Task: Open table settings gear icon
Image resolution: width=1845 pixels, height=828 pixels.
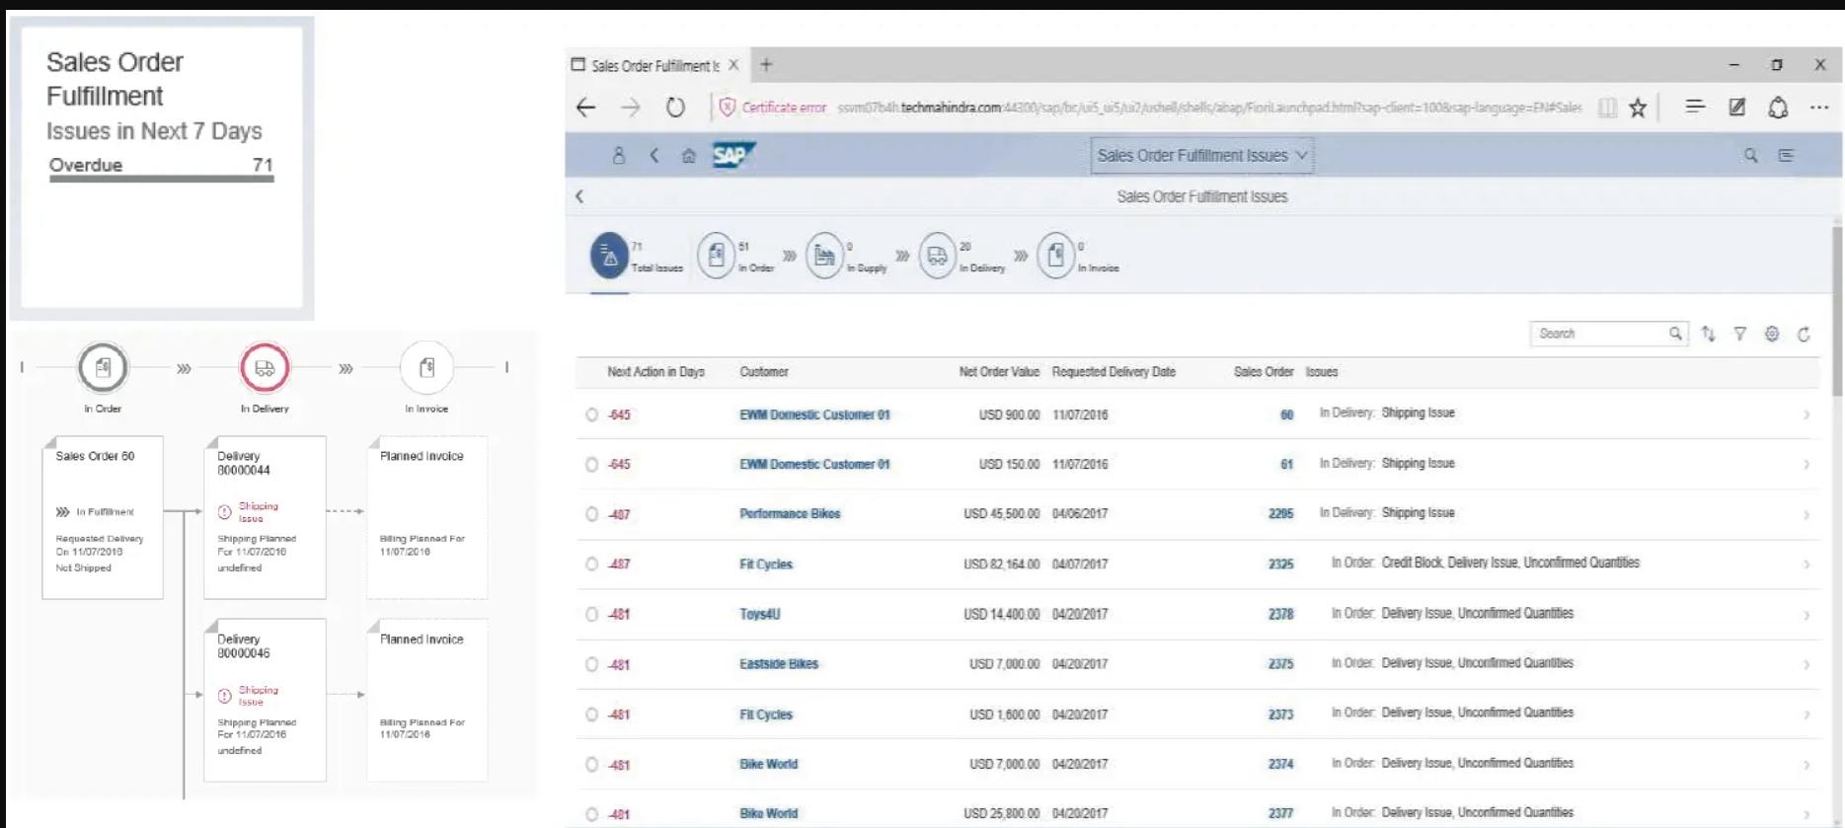Action: click(x=1772, y=335)
